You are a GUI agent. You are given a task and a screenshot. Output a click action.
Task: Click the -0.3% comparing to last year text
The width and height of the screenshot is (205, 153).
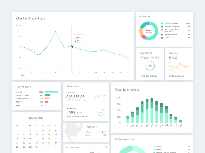click(77, 116)
